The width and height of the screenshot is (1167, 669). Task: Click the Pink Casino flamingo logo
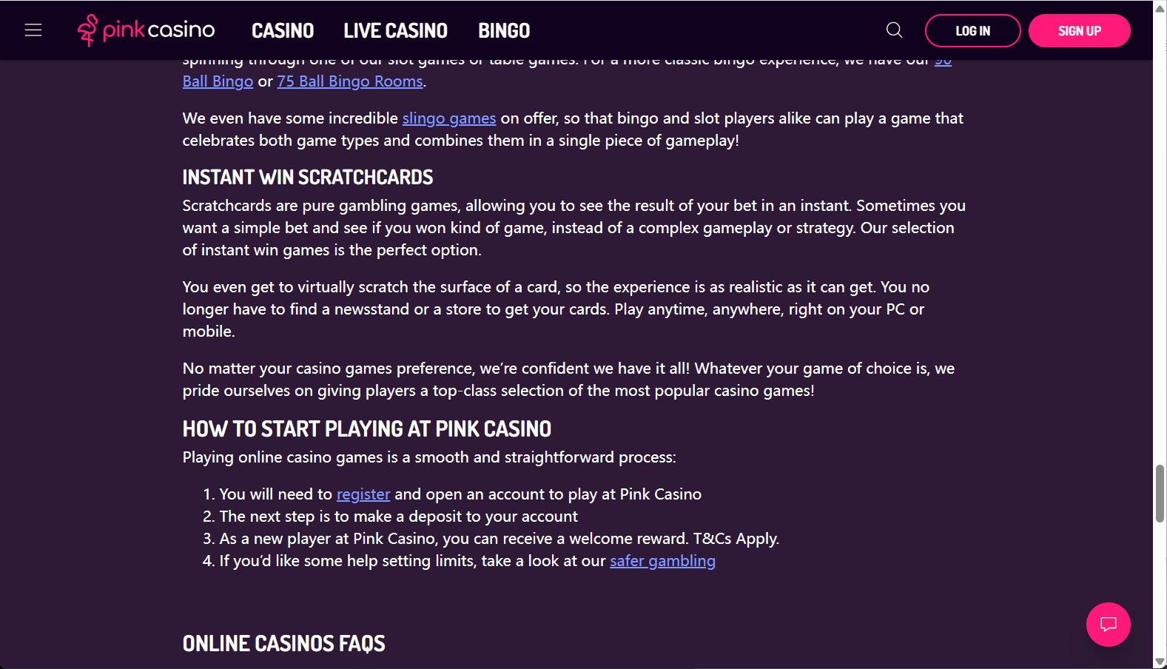(87, 30)
